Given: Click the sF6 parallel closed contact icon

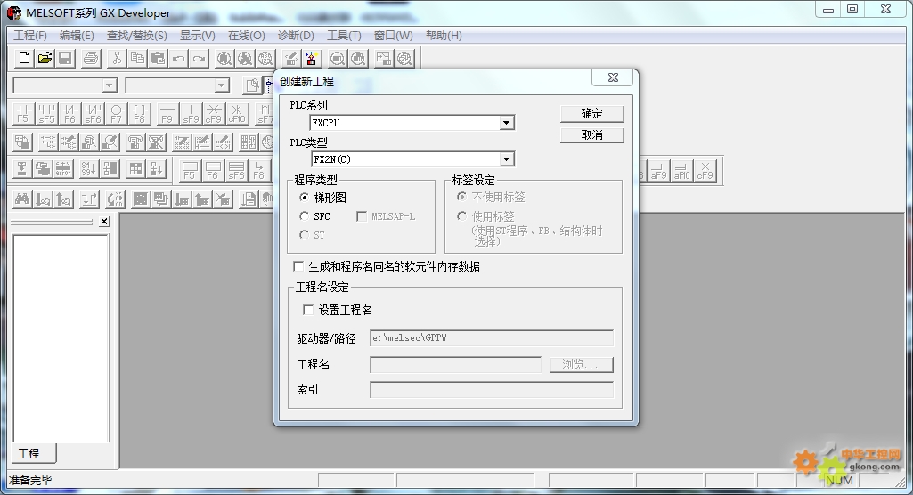Looking at the screenshot, I should pos(94,114).
